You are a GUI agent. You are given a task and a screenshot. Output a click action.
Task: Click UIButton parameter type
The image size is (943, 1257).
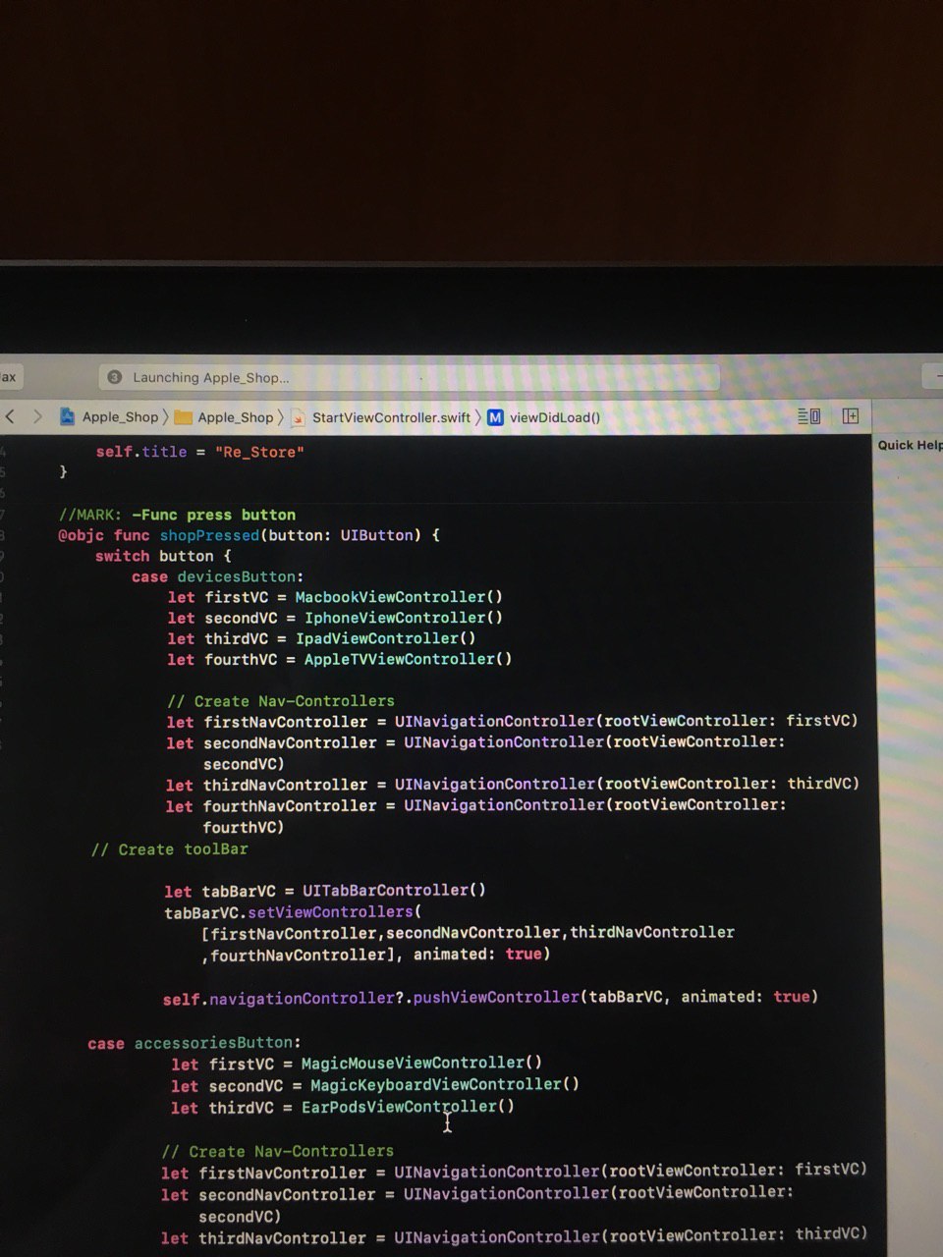(x=377, y=535)
